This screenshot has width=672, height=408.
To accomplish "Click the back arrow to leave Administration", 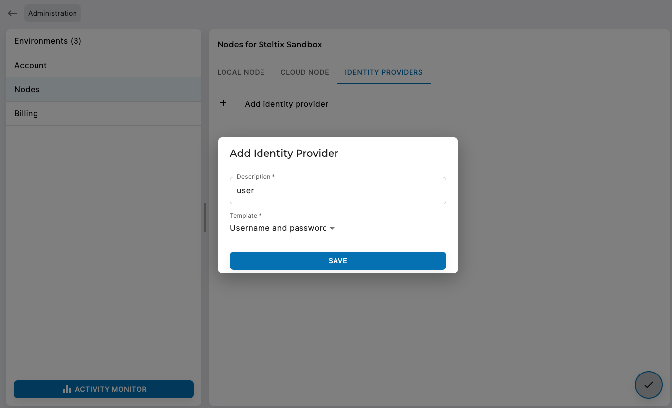I will pos(12,13).
